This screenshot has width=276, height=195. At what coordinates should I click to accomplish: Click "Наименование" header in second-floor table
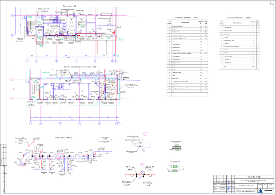[x=237, y=23]
